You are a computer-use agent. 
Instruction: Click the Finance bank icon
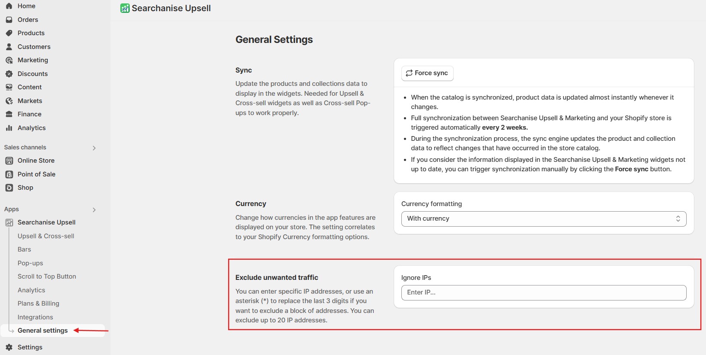point(9,114)
